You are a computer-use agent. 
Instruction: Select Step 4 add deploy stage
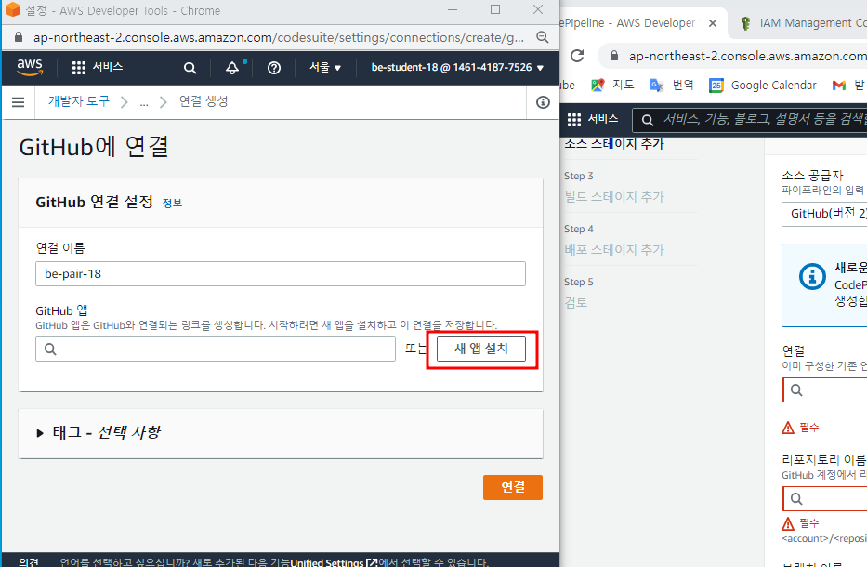613,250
